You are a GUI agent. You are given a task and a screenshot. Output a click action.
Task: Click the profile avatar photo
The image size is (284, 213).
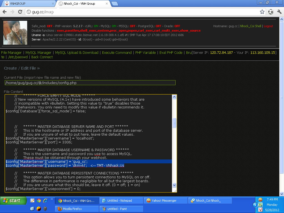point(15,33)
